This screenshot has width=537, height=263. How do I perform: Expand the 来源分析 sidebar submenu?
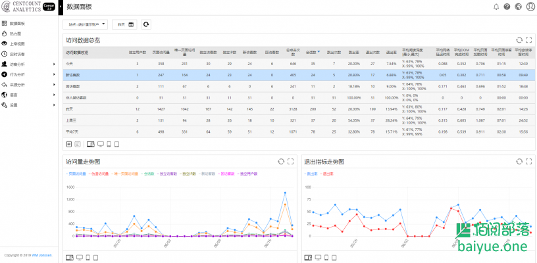click(29, 85)
